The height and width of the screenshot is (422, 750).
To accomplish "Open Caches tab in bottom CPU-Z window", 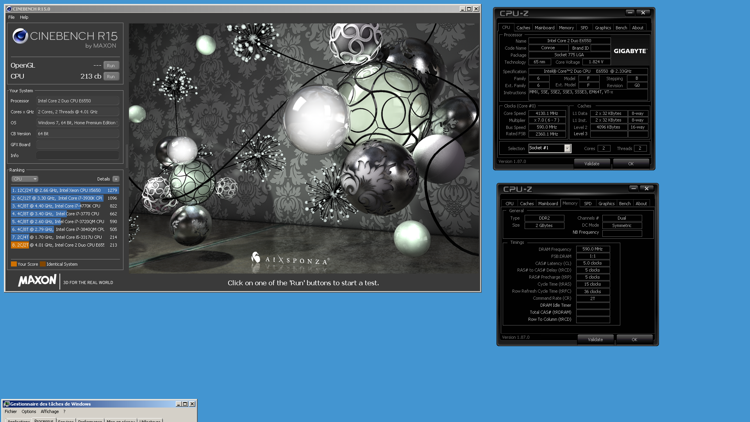I will pyautogui.click(x=527, y=204).
